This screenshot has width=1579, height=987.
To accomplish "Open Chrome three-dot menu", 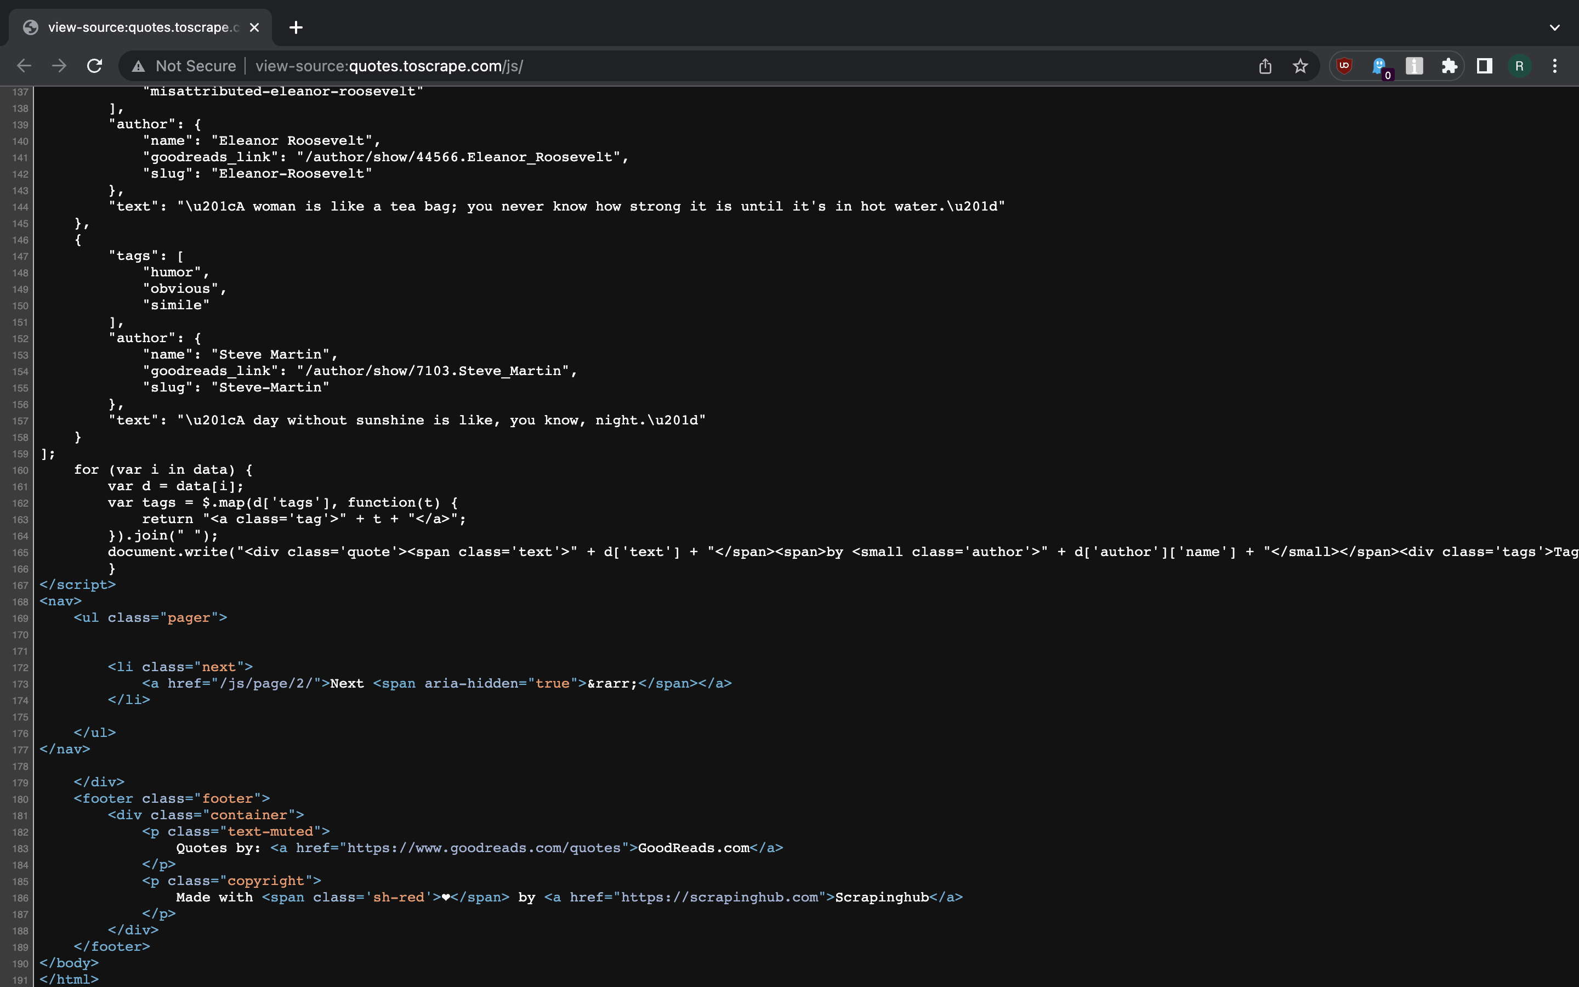I will pyautogui.click(x=1555, y=66).
